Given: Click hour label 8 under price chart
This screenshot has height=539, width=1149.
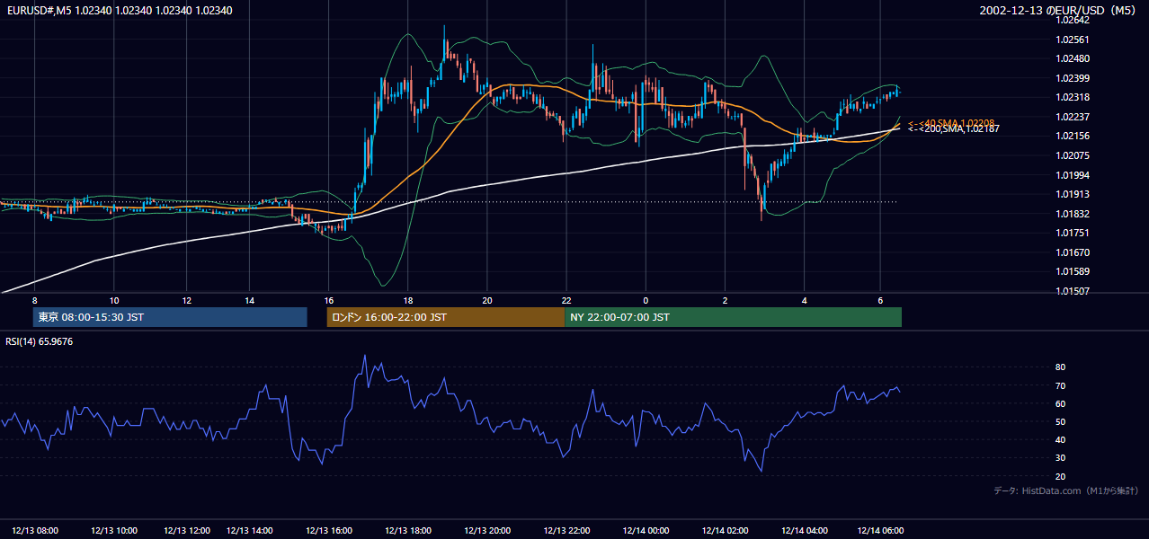Looking at the screenshot, I should click(x=35, y=300).
